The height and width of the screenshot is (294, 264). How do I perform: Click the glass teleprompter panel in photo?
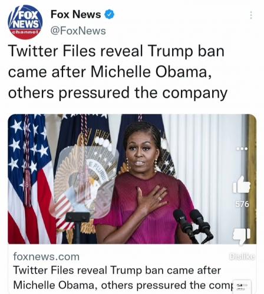tap(85, 181)
